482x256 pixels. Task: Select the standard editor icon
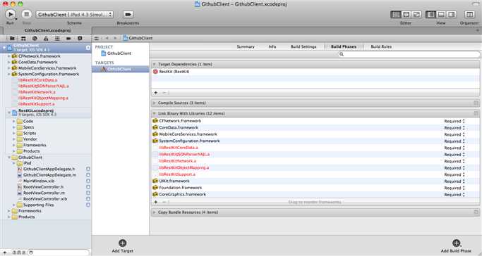click(396, 14)
